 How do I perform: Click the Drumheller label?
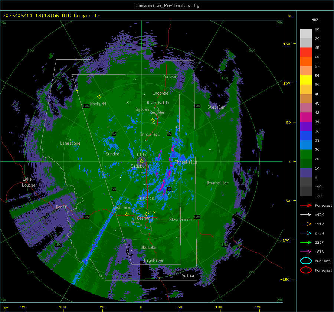coord(217,183)
